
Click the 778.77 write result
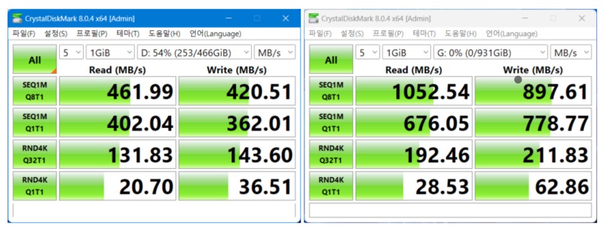pyautogui.click(x=533, y=122)
